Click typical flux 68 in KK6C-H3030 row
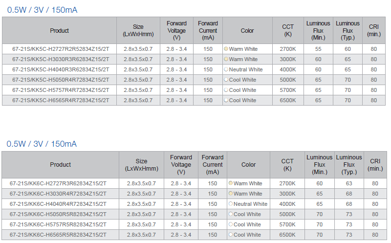The image size is (391, 243). pyautogui.click(x=349, y=194)
